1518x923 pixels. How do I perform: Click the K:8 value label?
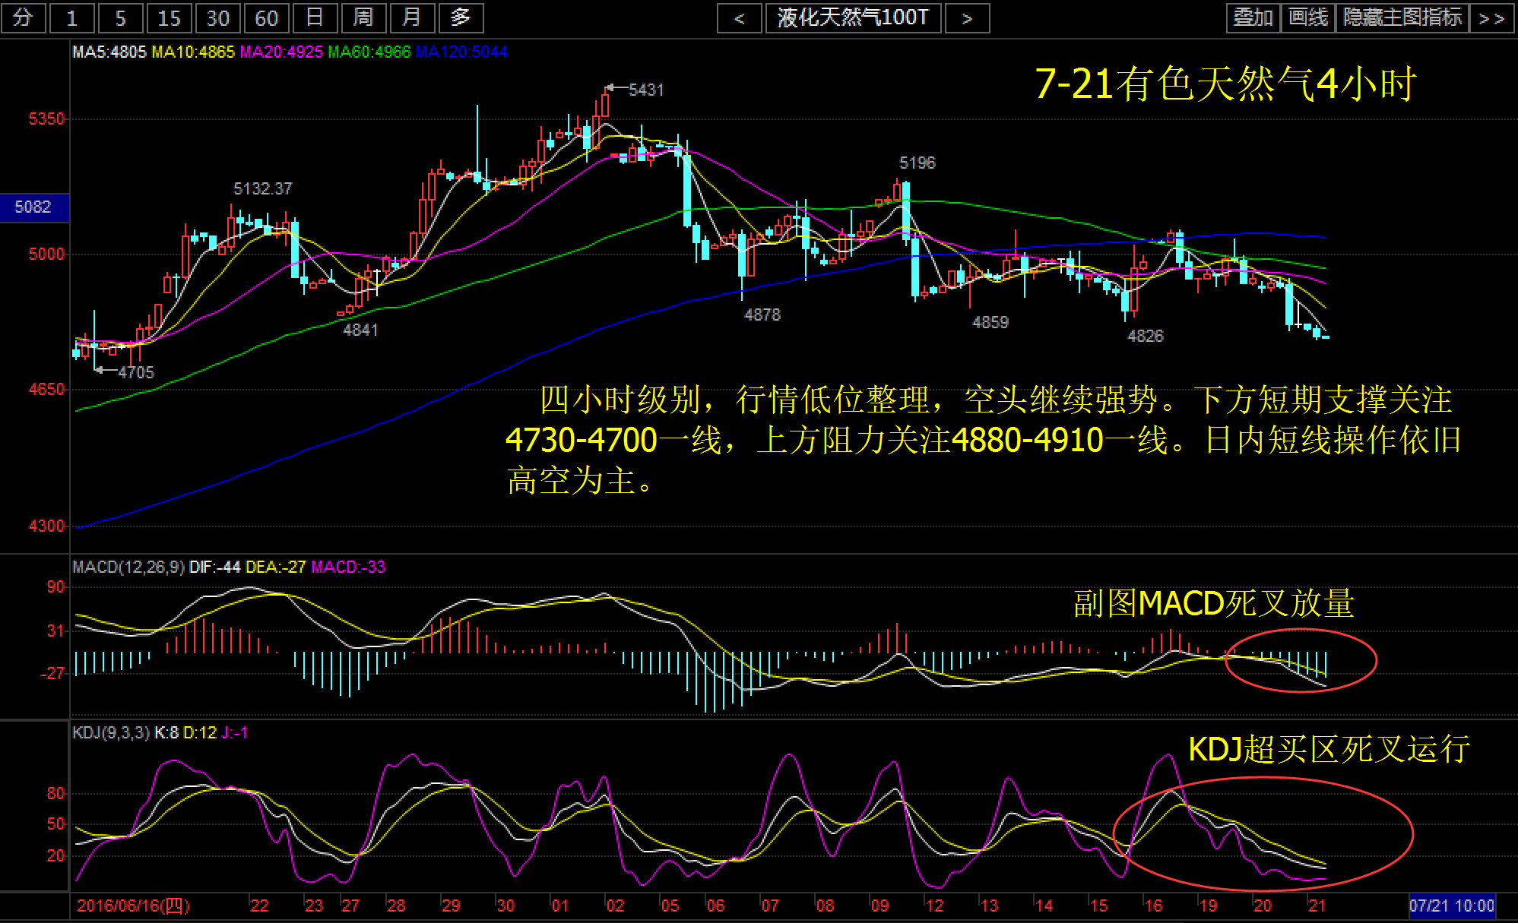pyautogui.click(x=166, y=733)
